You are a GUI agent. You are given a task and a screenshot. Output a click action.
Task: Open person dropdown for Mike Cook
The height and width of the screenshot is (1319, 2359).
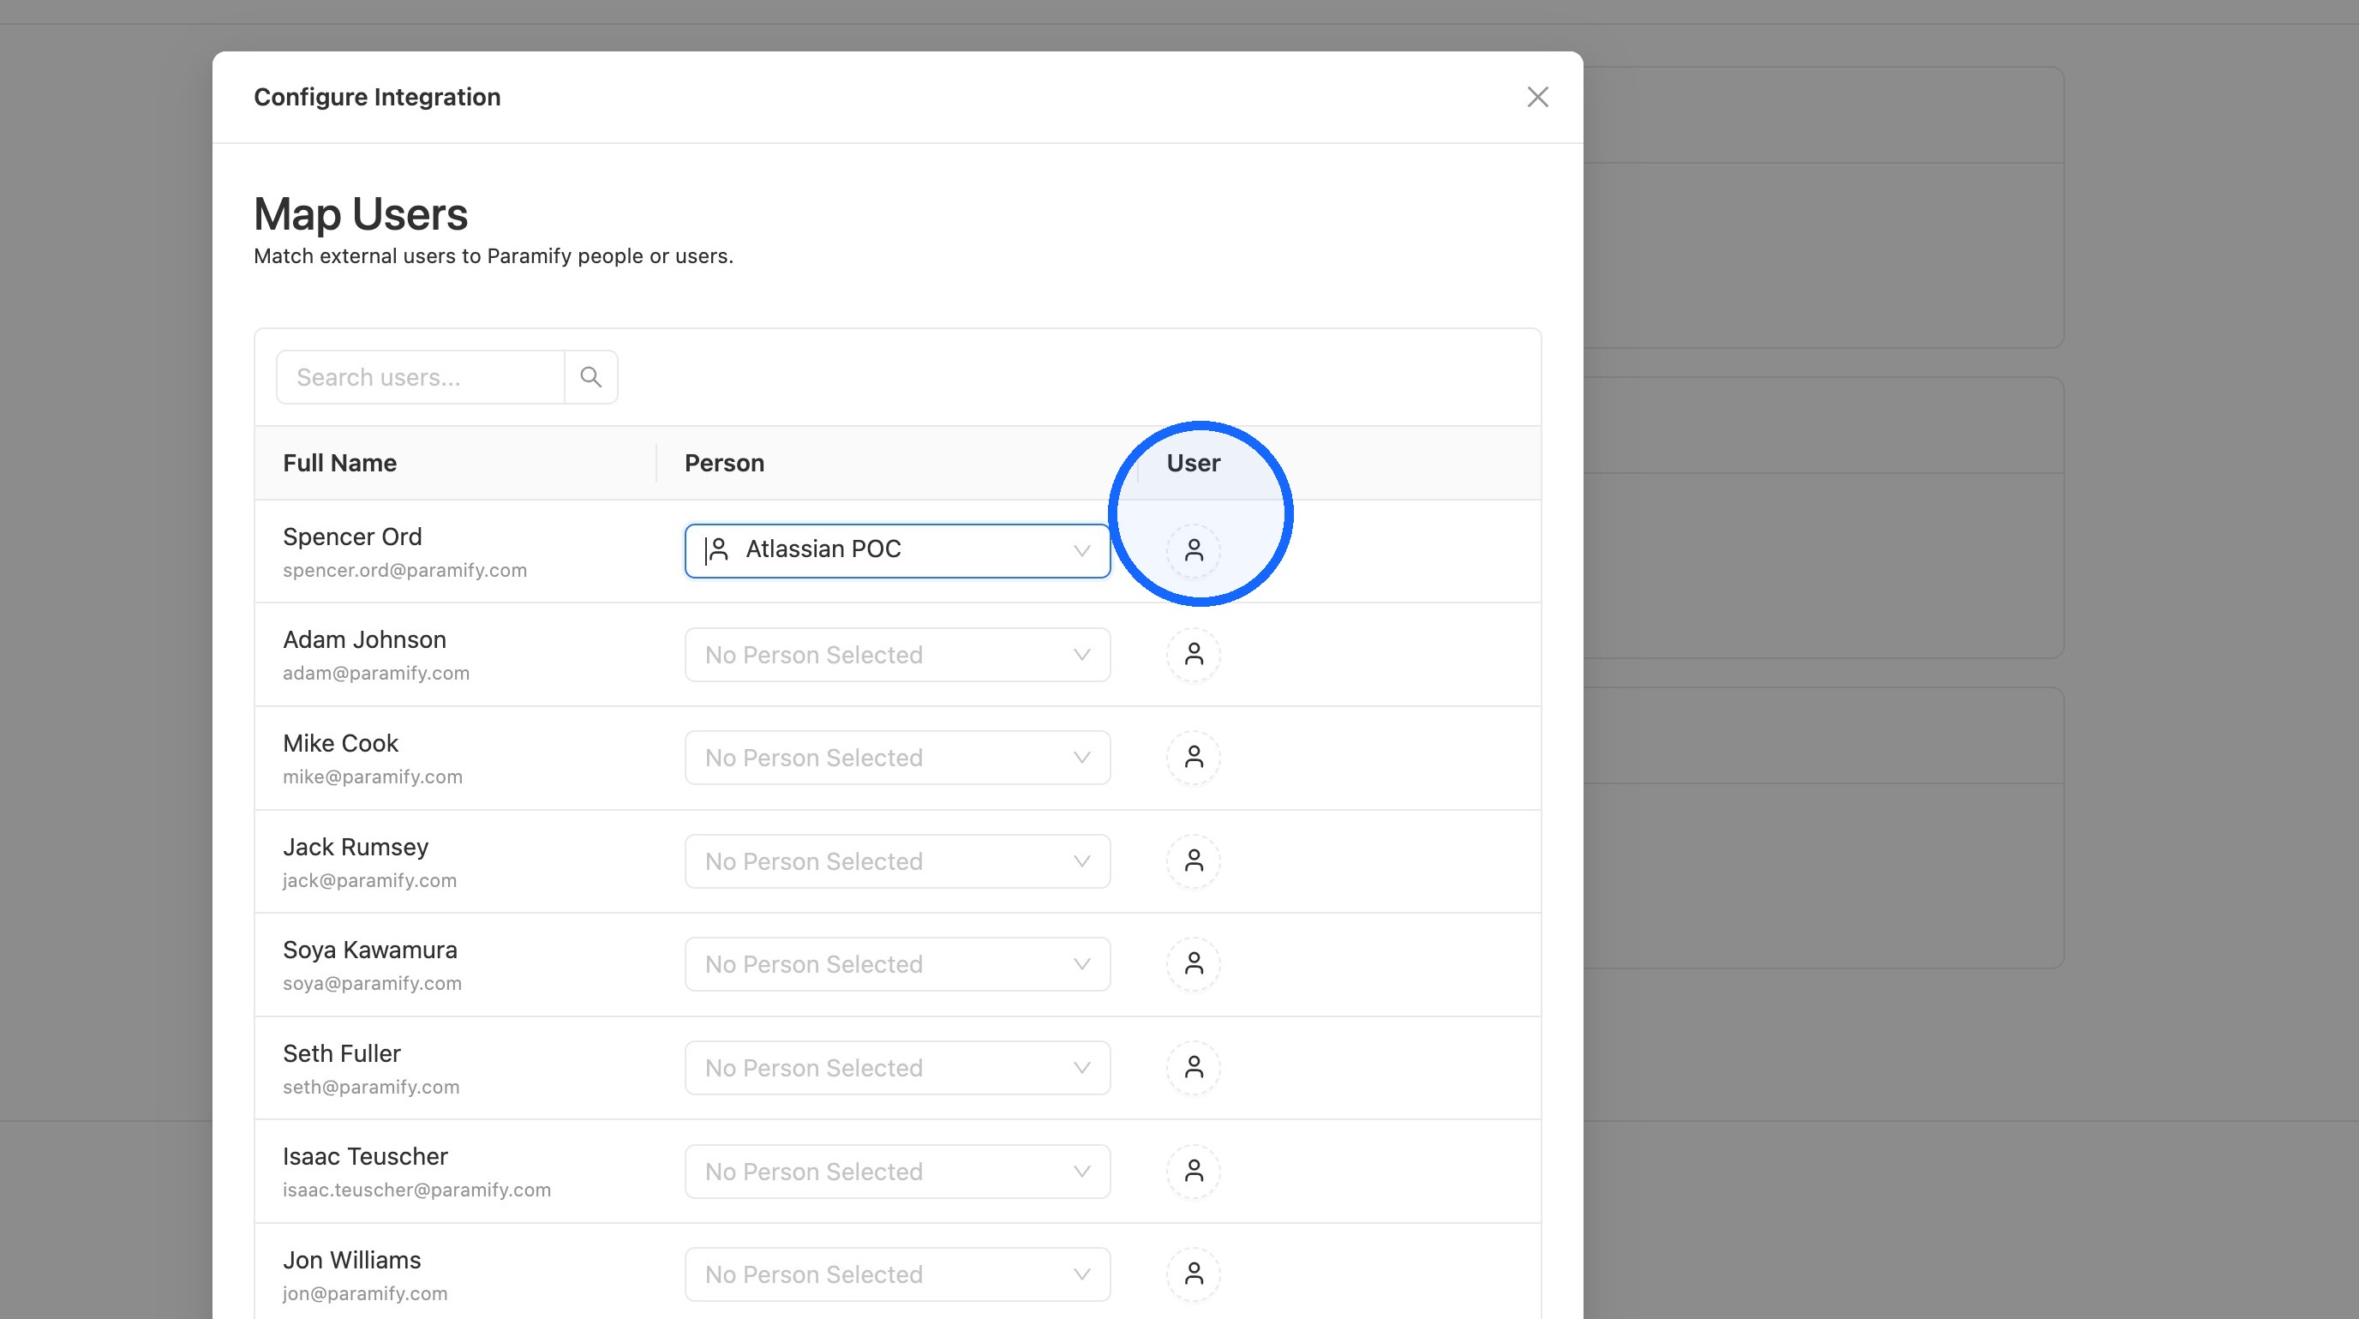[897, 758]
